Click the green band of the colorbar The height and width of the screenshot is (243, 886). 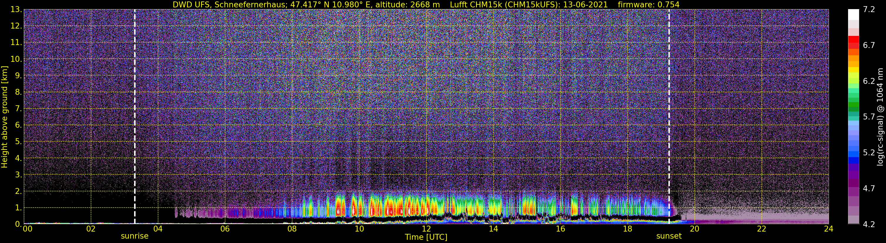pos(853,105)
